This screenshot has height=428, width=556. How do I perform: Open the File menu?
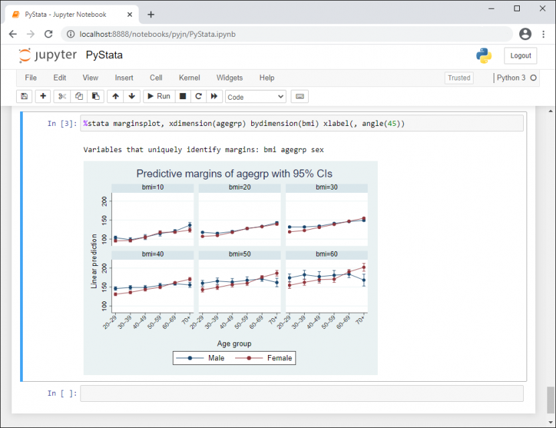point(30,78)
